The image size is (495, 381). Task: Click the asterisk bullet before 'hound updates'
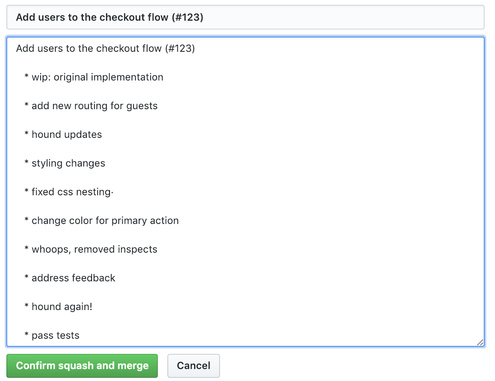(x=26, y=134)
